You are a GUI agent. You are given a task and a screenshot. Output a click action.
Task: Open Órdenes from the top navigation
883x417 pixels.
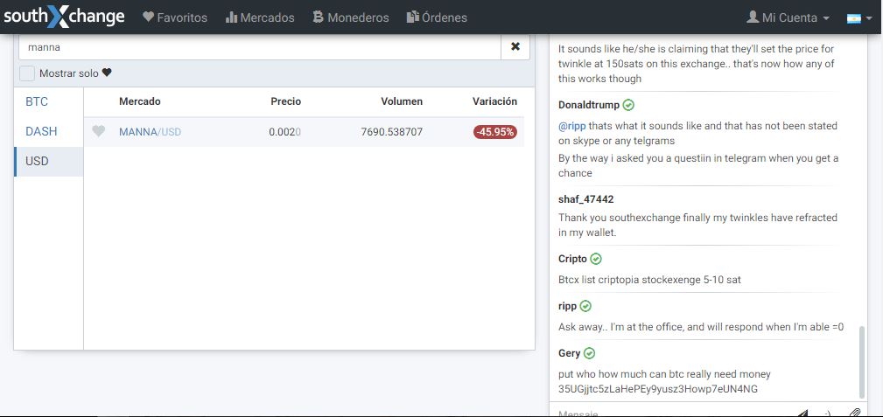point(437,17)
